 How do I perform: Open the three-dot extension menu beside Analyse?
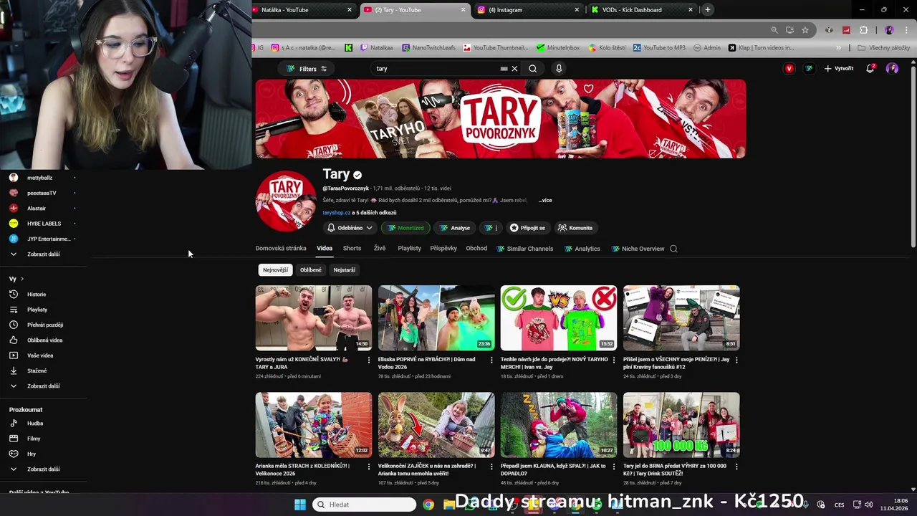pos(491,228)
